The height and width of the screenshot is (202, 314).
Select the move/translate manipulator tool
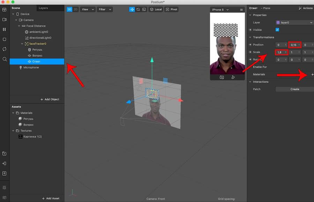click(132, 9)
